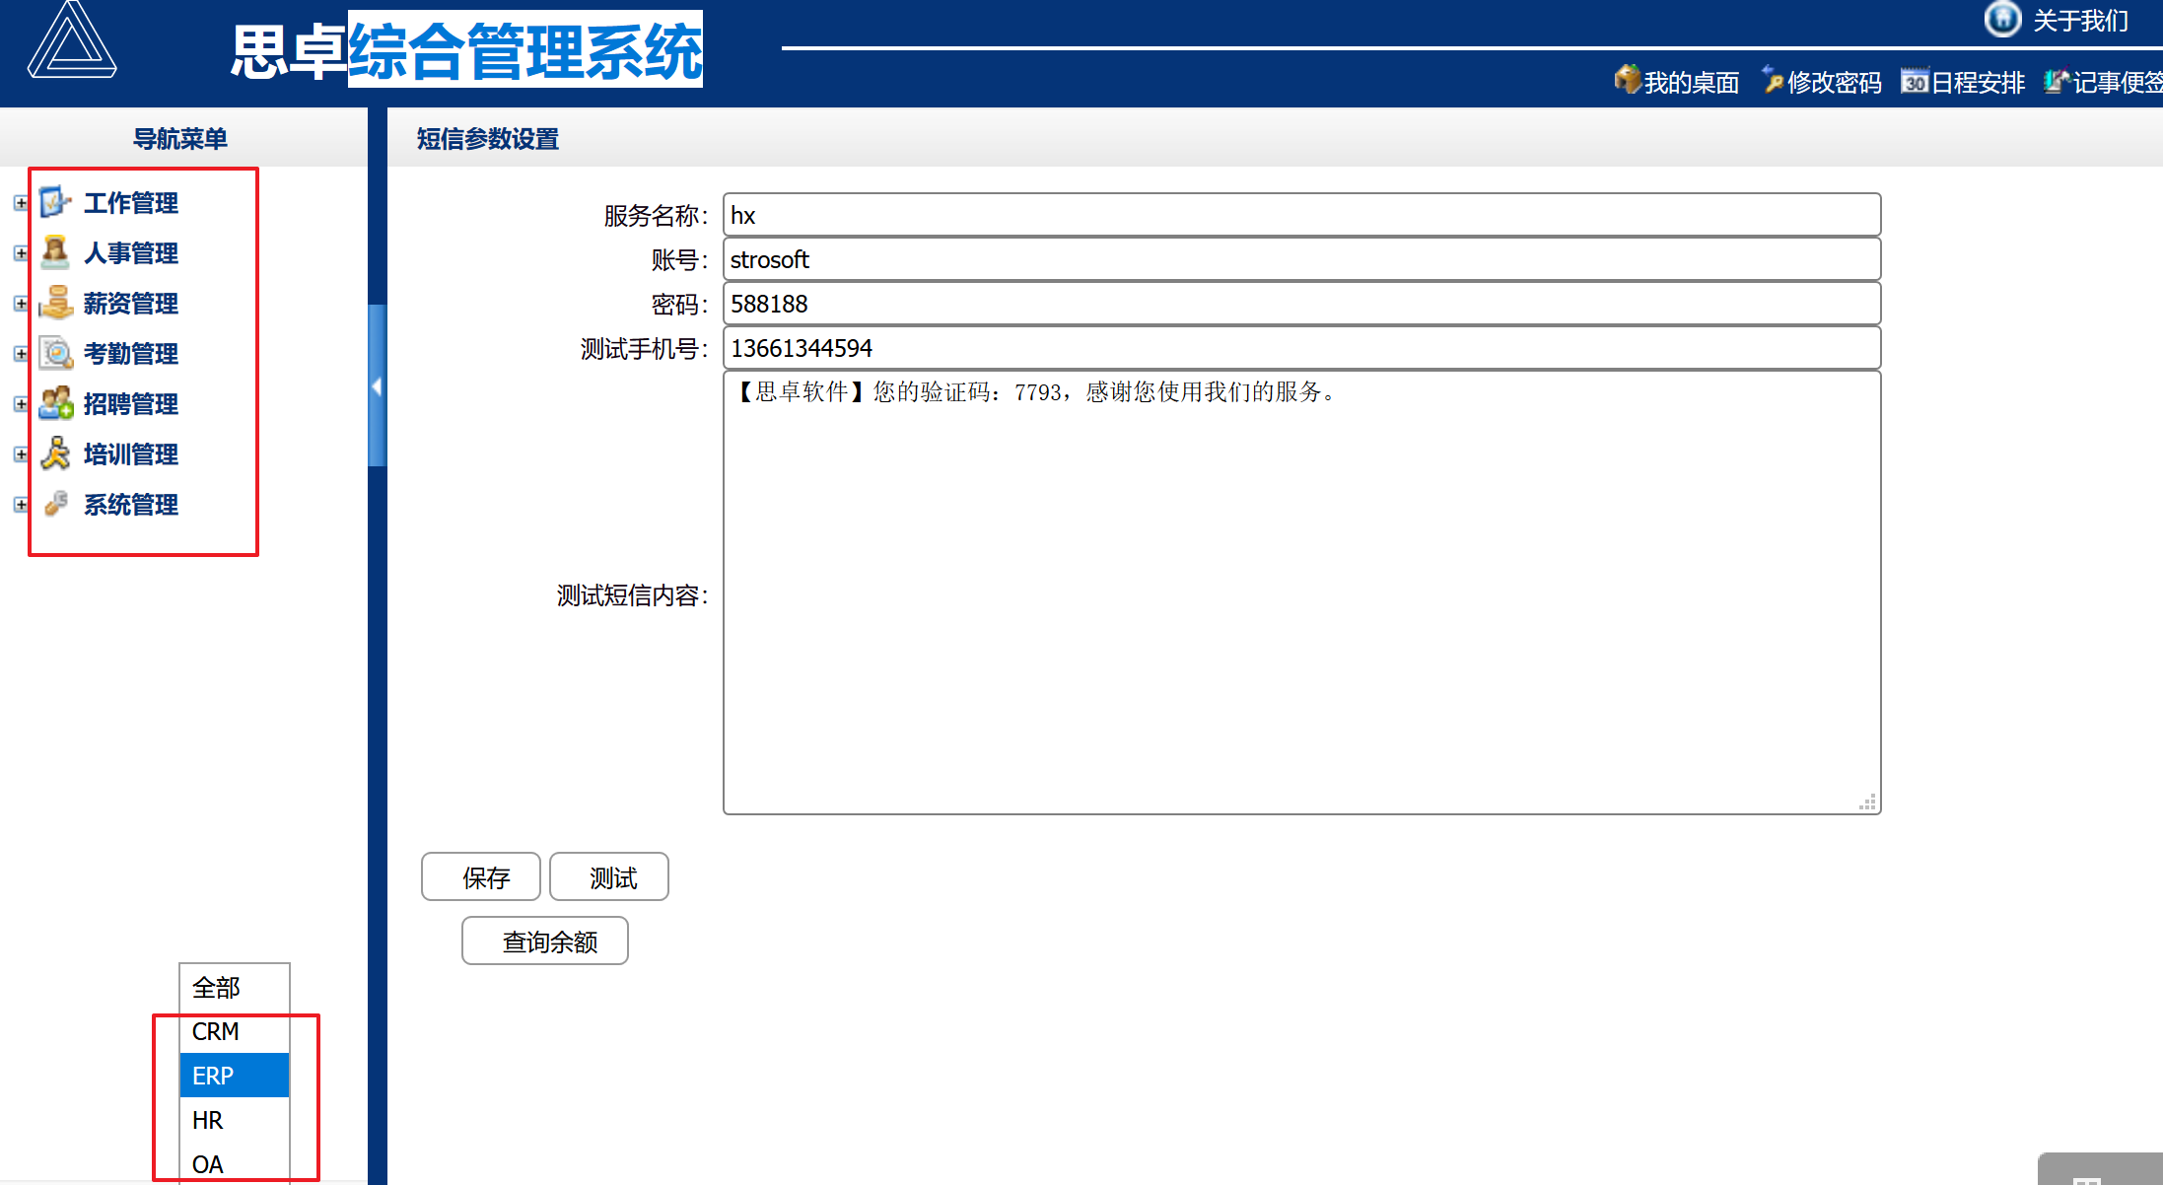
Task: Open the 工作管理 menu label
Action: coord(131,203)
